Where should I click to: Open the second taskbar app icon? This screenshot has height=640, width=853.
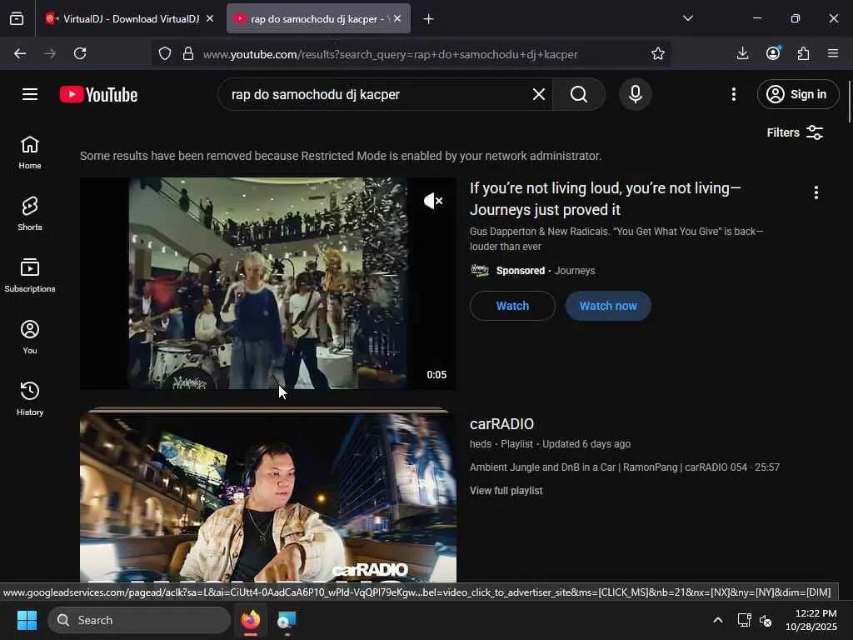[287, 620]
